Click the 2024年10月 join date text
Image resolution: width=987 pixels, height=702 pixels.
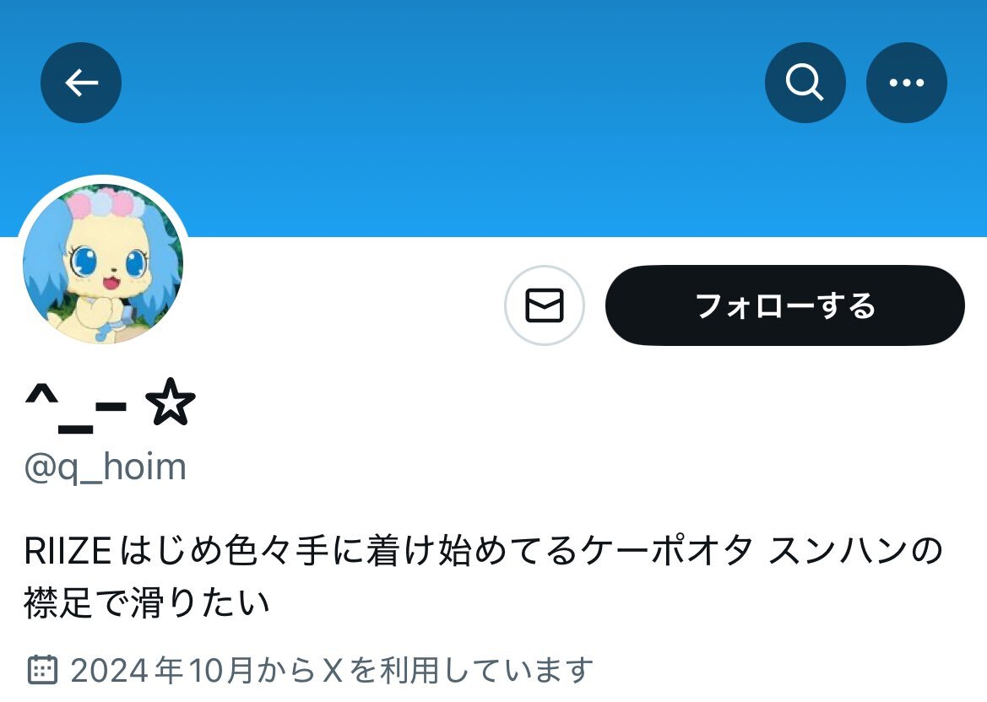[x=161, y=670]
